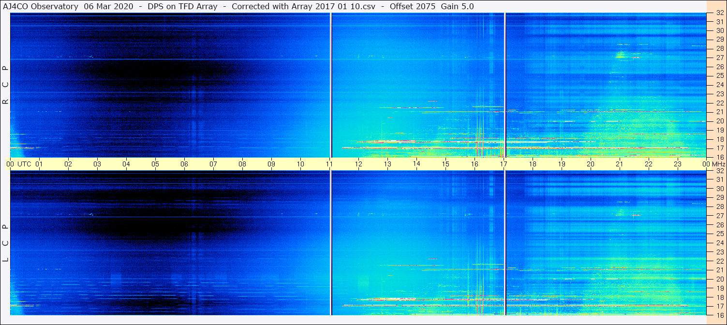
Task: Select the 24 MHz label of LCP panel
Action: coord(719,243)
